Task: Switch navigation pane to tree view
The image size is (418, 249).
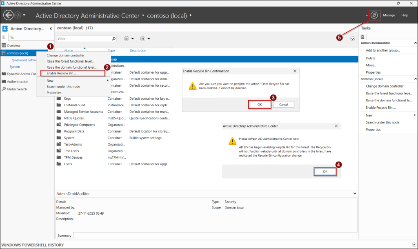Action: click(x=11, y=37)
